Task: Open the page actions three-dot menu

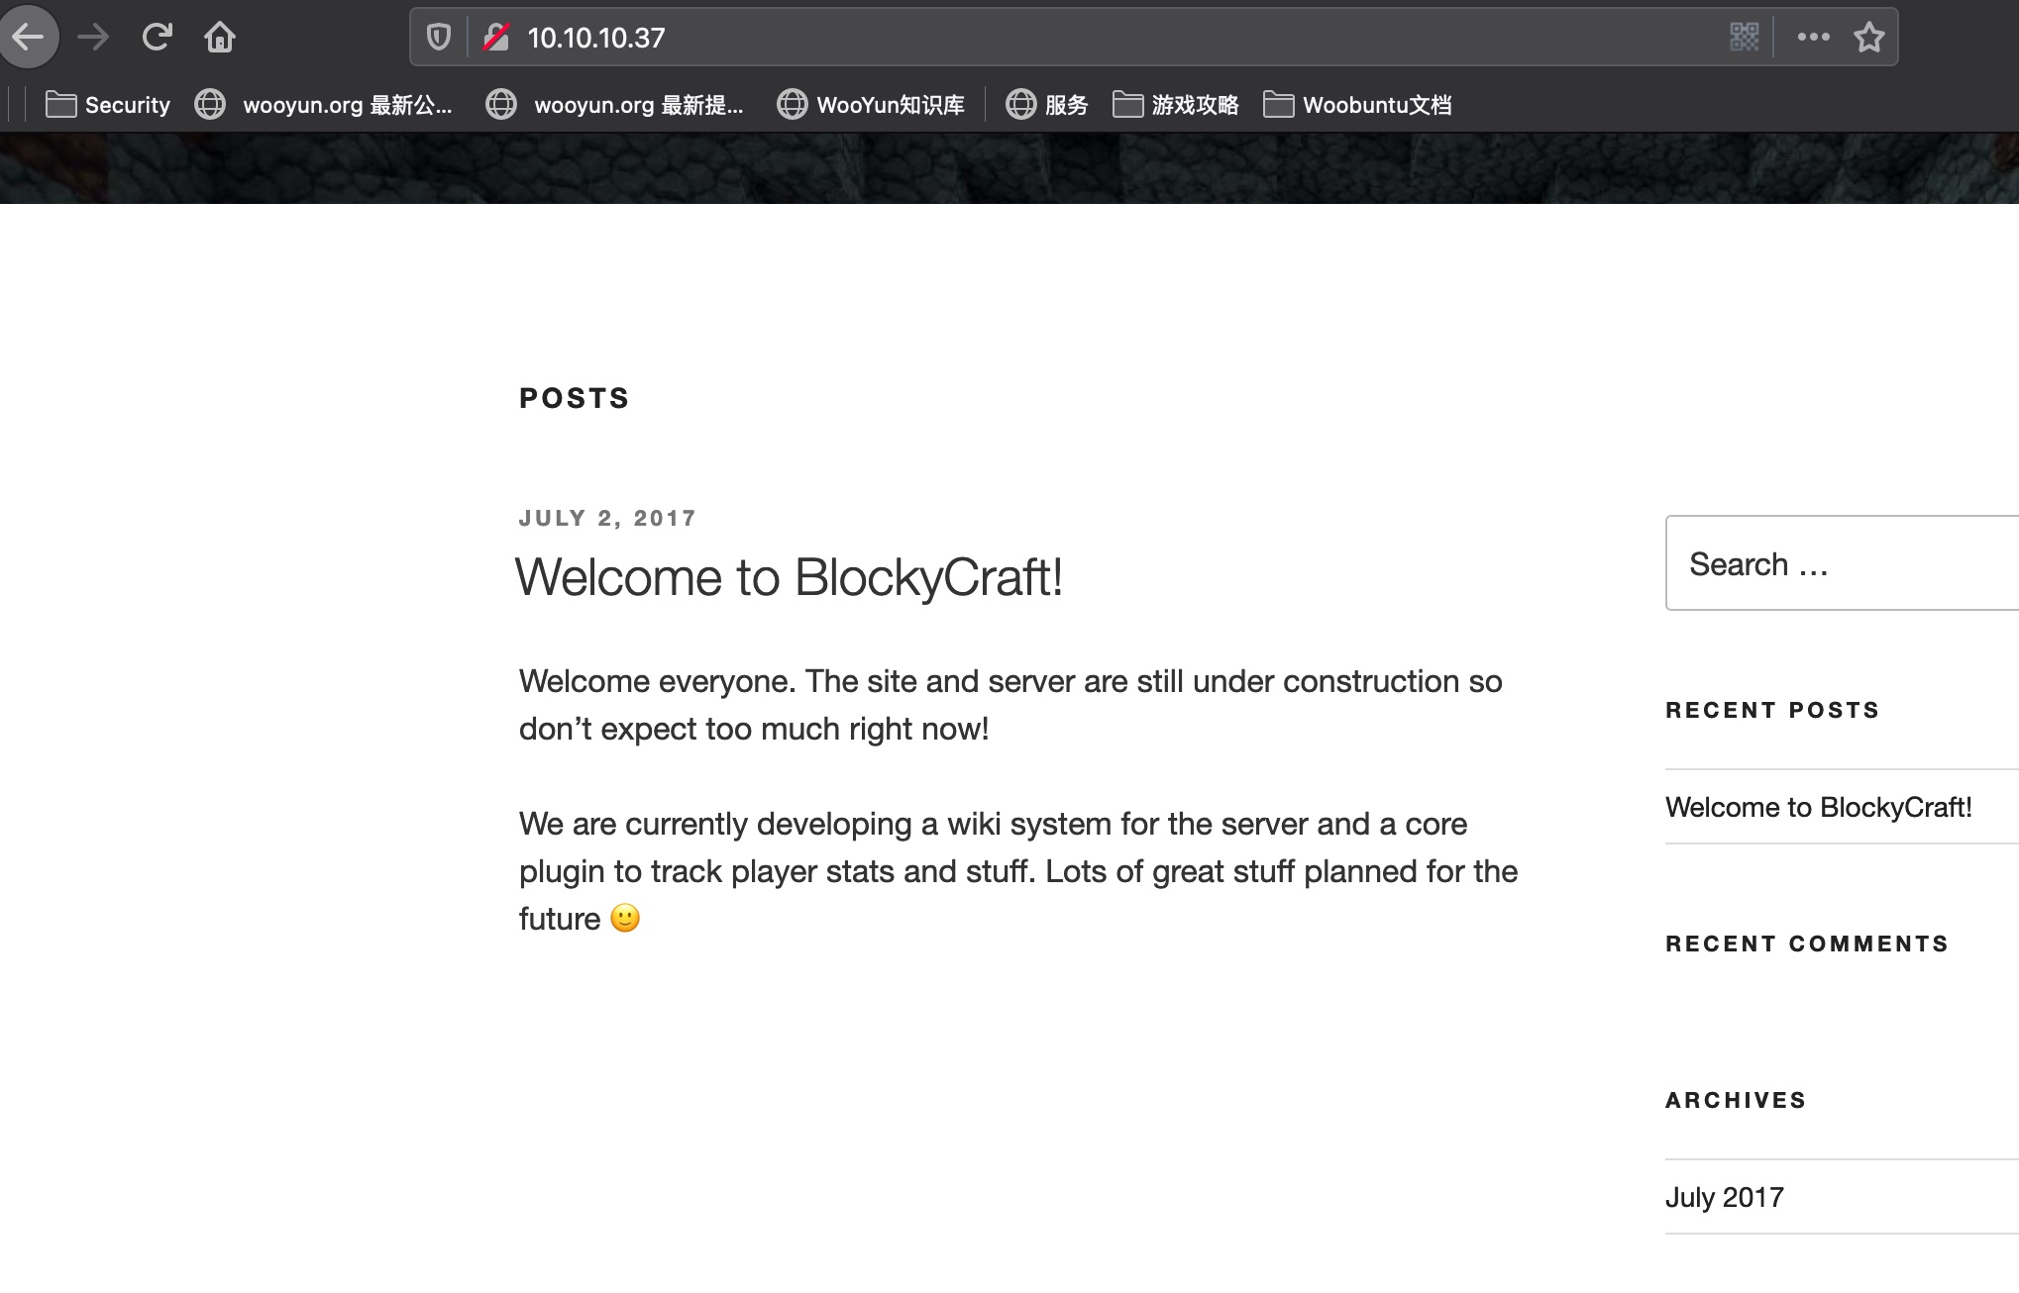Action: tap(1813, 38)
